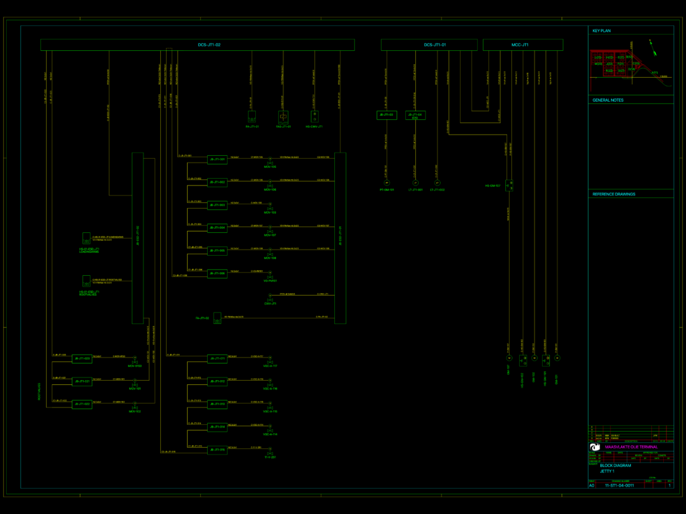Click the MOV-101 valve symbol
Viewport: 686px width, 514px height.
pyautogui.click(x=135, y=382)
